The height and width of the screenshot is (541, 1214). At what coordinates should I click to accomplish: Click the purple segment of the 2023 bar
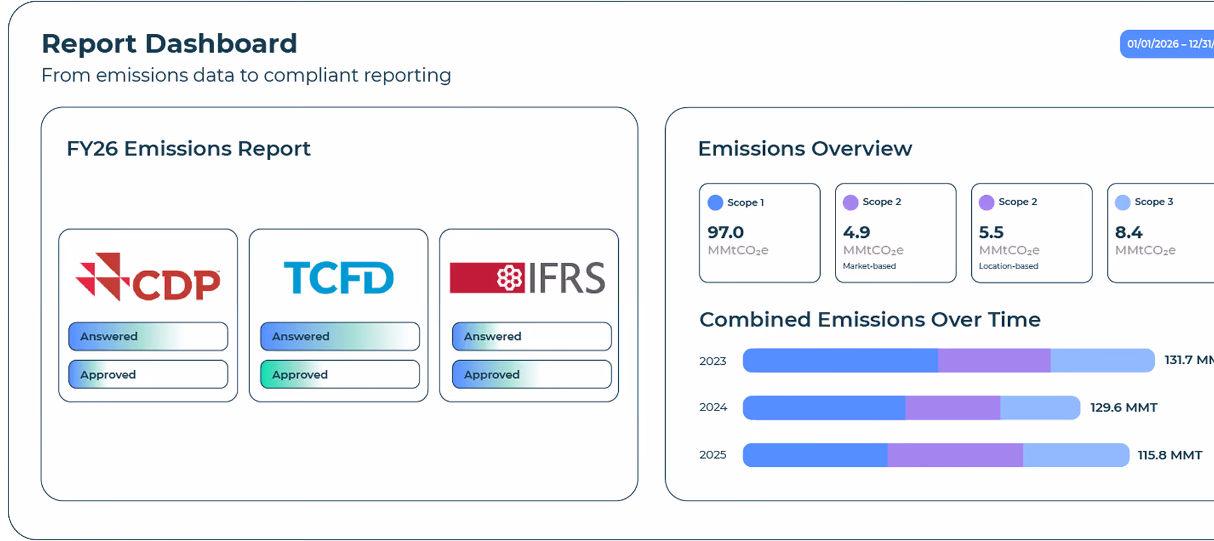pyautogui.click(x=994, y=361)
